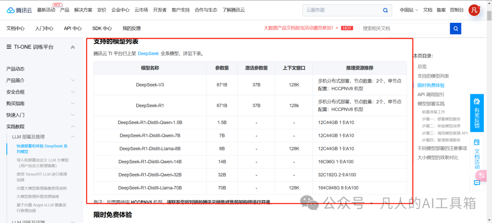Image resolution: width=492 pixels, height=223 pixels.
Task: Jump to 支持的模型列表 in page contents
Action: point(433,76)
